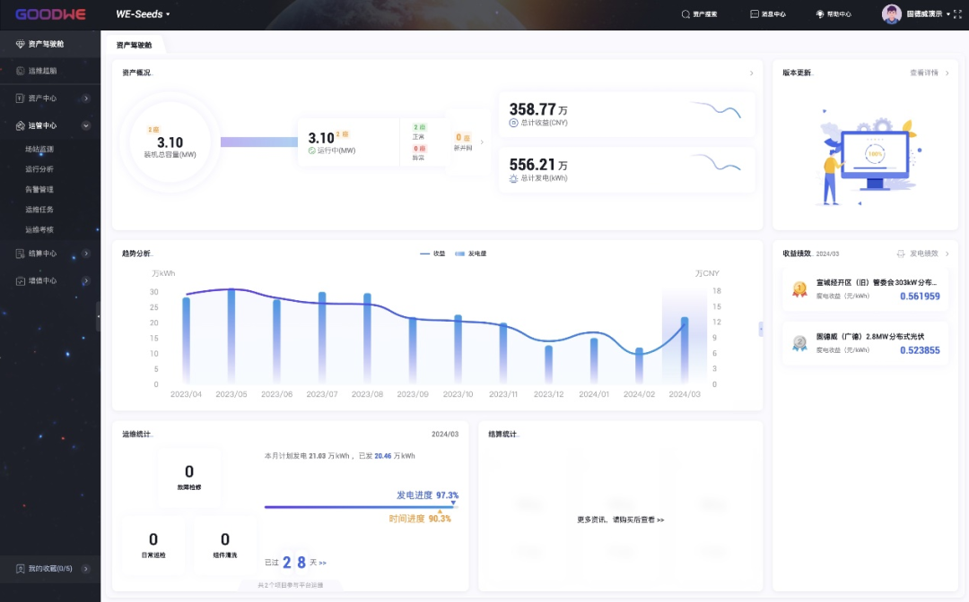
Task: Click the 资产搜索 search icon
Action: tap(685, 14)
